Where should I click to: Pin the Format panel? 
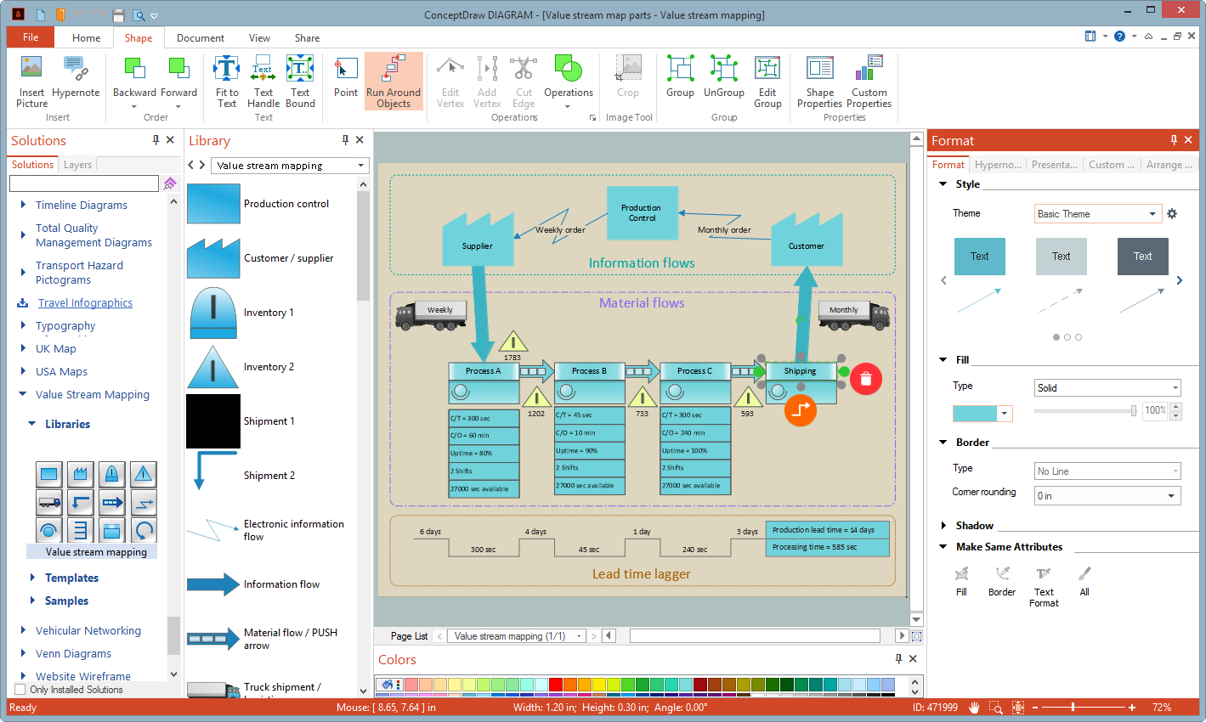coord(1174,140)
